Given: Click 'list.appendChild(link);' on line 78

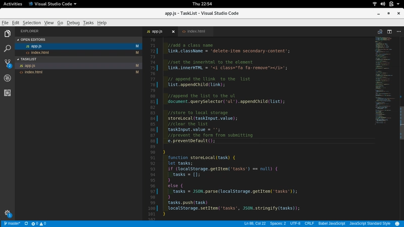Looking at the screenshot, I should [x=196, y=84].
